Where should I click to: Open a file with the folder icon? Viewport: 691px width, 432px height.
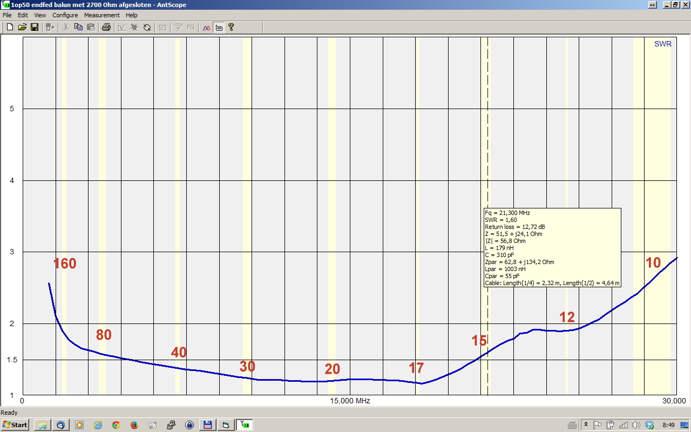tap(22, 27)
